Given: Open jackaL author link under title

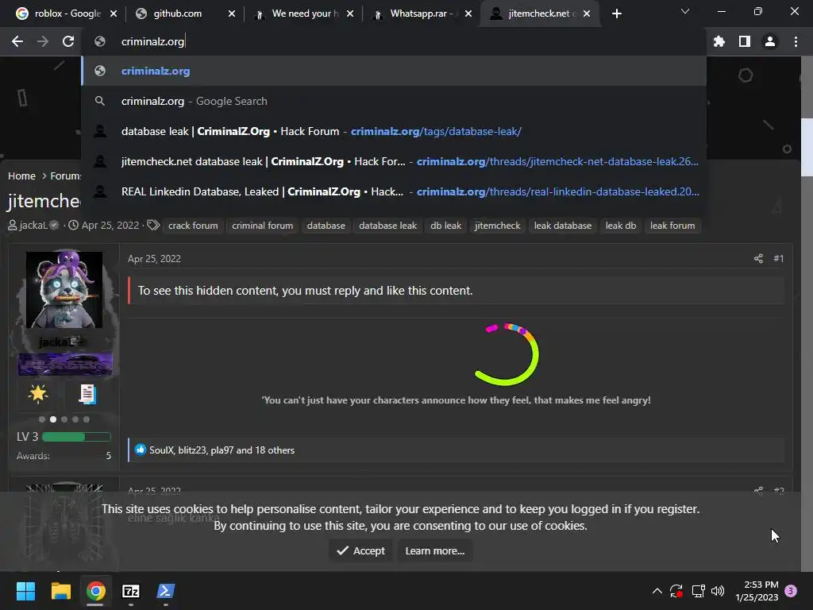Looking at the screenshot, I should pyautogui.click(x=33, y=225).
